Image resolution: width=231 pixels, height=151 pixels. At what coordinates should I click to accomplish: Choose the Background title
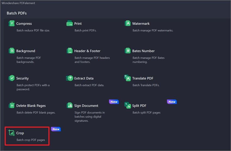[26, 51]
